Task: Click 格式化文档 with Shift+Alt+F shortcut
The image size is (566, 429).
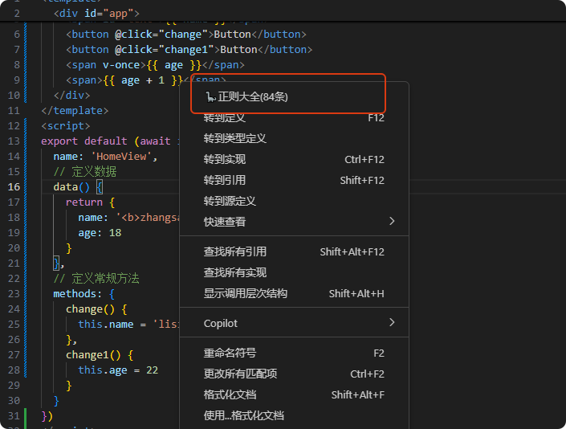Action: [x=230, y=394]
